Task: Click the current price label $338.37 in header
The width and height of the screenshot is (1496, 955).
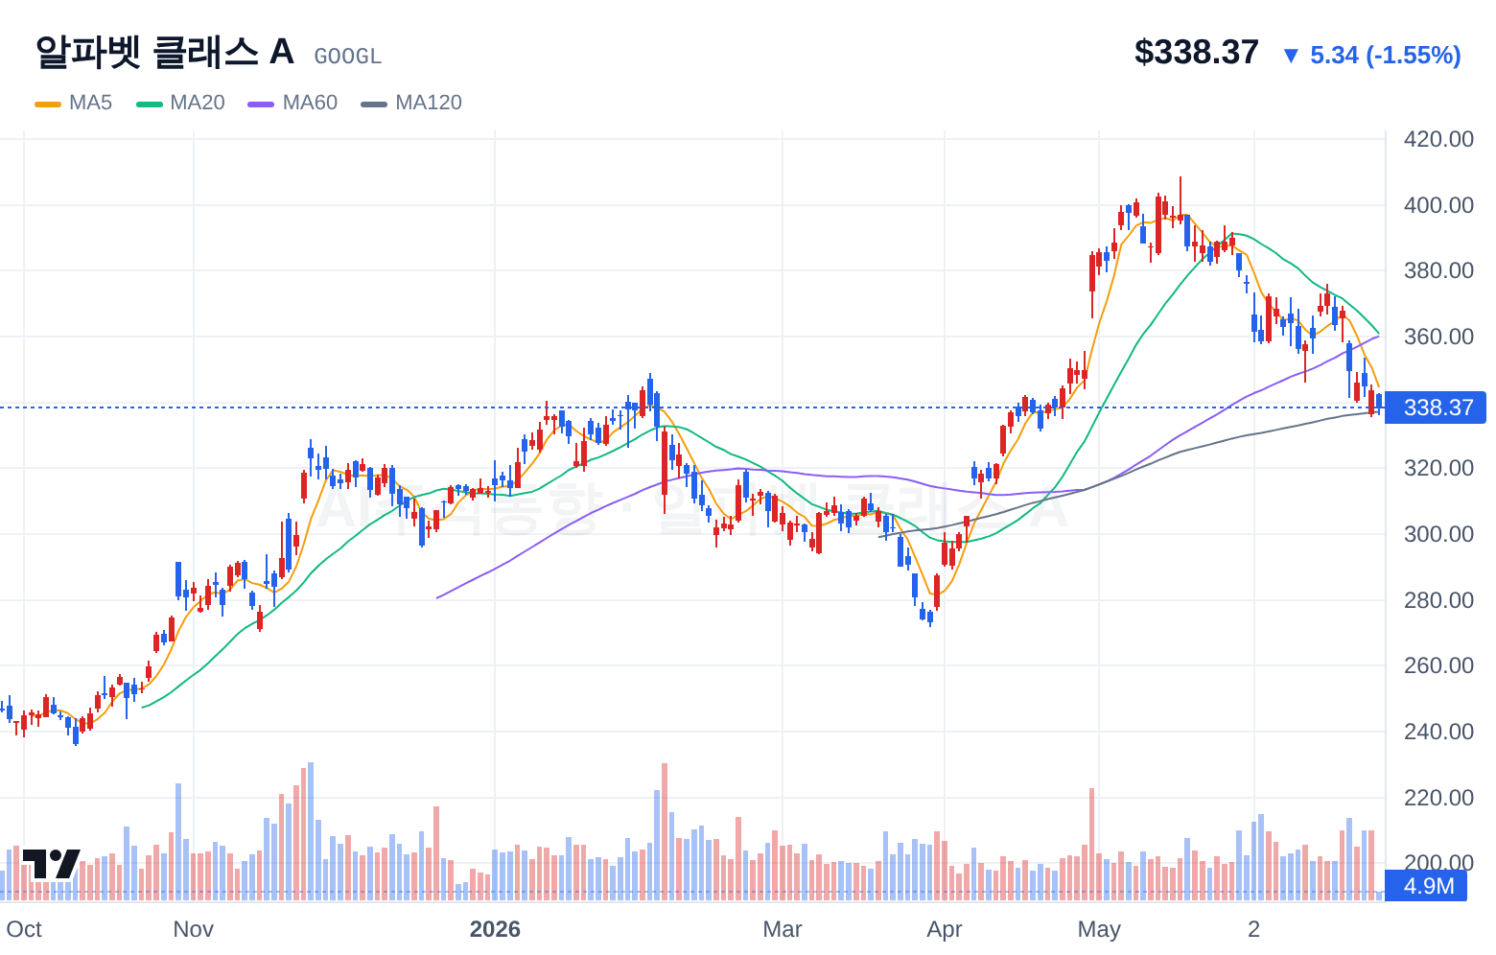Action: (x=1196, y=52)
